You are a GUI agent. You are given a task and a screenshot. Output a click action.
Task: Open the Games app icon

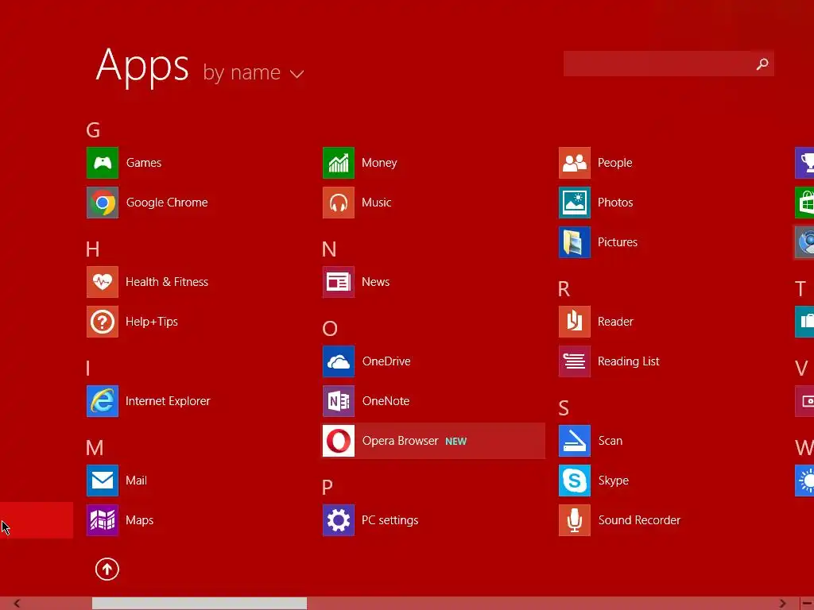pos(103,163)
